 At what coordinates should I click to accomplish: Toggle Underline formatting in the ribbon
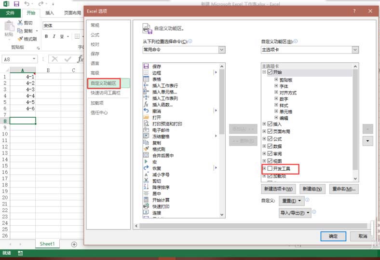point(62,36)
